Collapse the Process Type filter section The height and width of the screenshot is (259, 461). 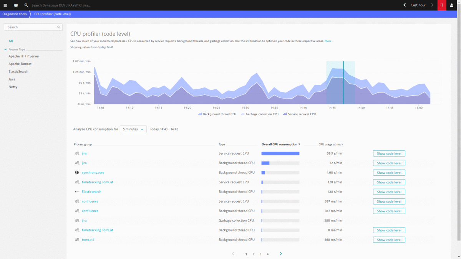[x=5, y=49]
